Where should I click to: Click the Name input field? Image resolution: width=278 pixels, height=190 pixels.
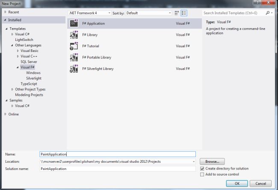(118, 154)
